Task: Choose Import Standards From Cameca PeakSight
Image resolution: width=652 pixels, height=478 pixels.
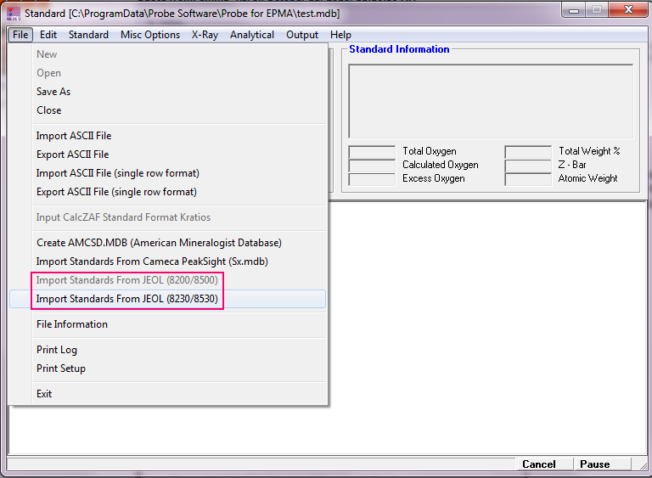Action: (x=152, y=261)
